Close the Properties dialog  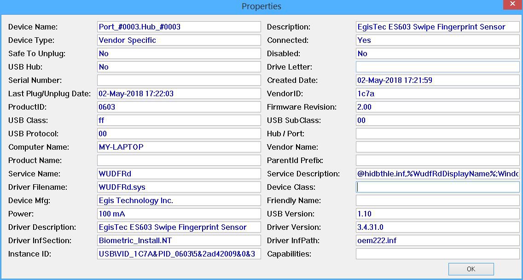tap(513, 4)
